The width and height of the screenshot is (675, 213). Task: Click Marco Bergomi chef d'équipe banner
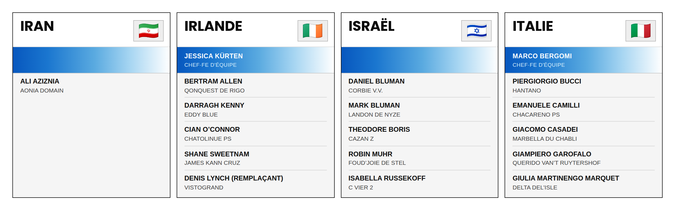pos(584,60)
